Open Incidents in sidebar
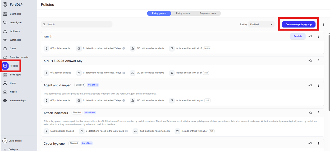 [15, 31]
